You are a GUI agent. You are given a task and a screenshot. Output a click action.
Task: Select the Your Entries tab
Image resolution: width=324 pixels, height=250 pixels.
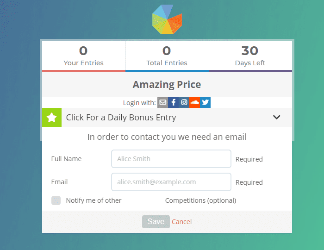tap(84, 56)
